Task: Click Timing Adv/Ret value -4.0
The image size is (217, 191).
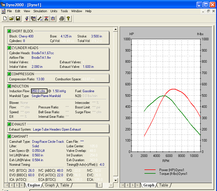Action: tap(102, 165)
